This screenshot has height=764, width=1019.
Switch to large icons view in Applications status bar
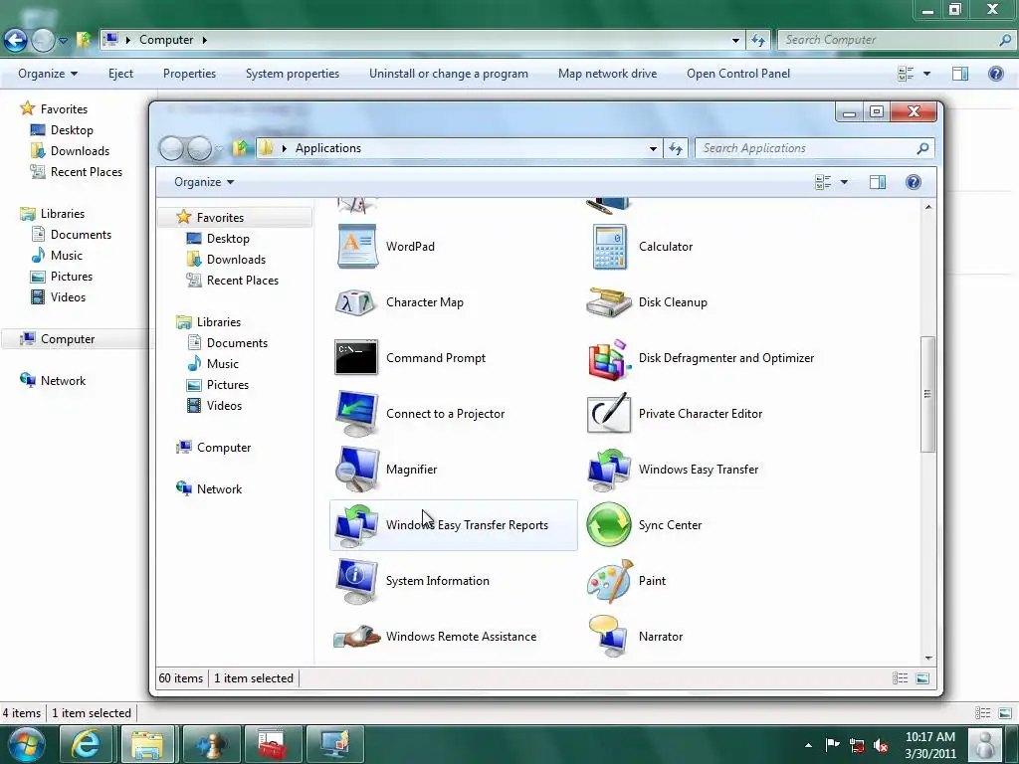[922, 678]
